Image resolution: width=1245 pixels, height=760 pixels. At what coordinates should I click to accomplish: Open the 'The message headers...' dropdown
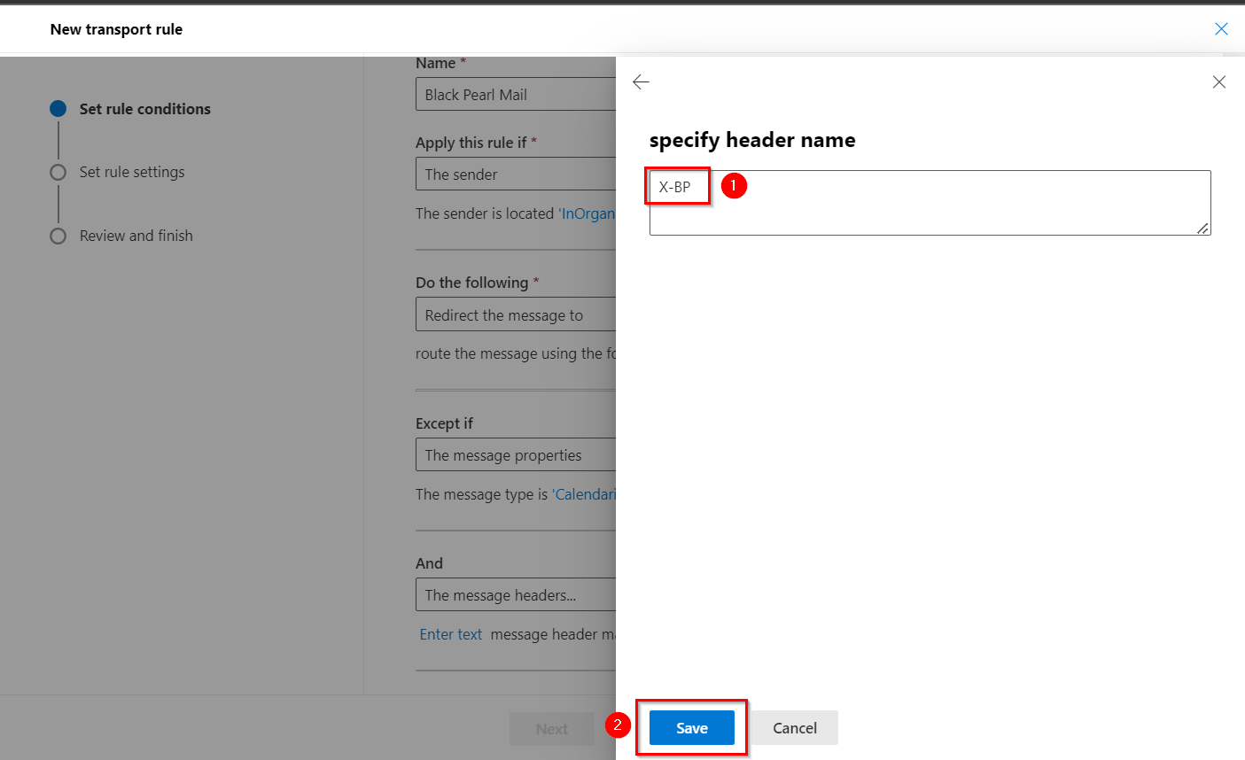coord(515,595)
